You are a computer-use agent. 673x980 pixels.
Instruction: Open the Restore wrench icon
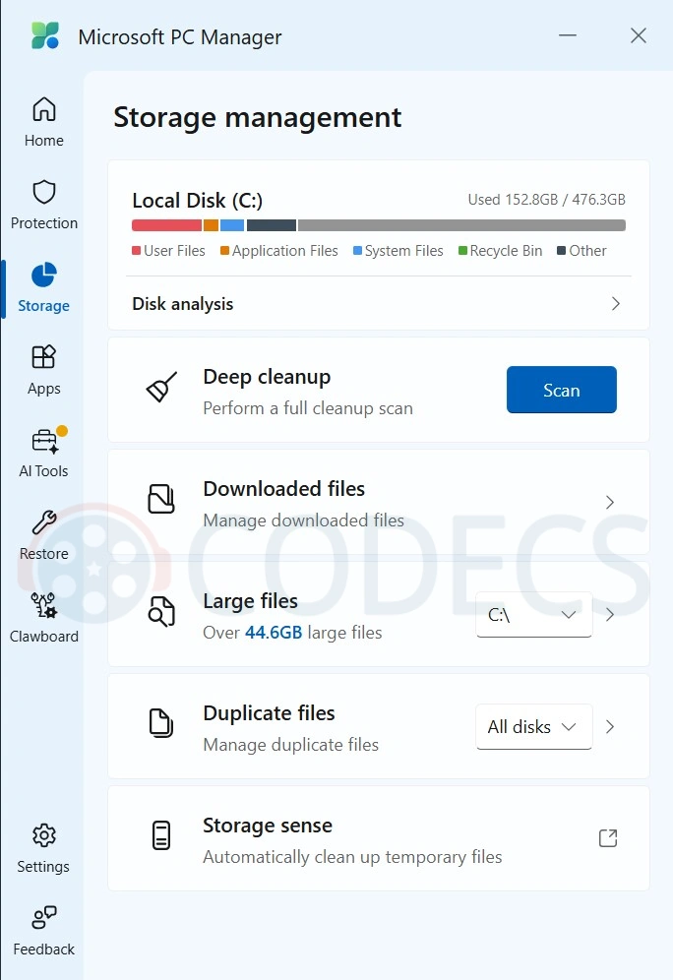pyautogui.click(x=43, y=522)
